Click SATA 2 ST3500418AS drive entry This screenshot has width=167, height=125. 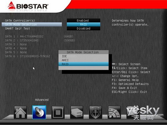click(x=40, y=40)
